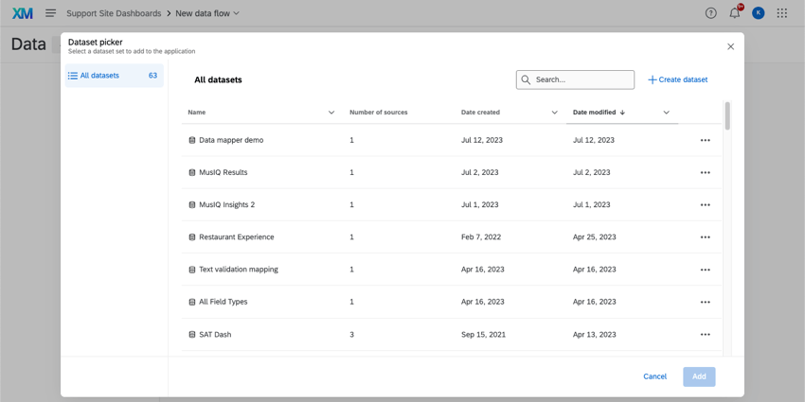805x402 pixels.
Task: Open the hamburger navigation menu
Action: pyautogui.click(x=50, y=13)
